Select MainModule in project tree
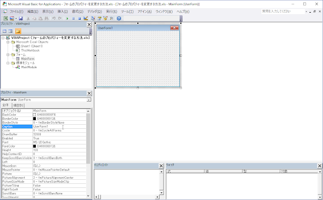Screen dimensions: 323x200 29,67
